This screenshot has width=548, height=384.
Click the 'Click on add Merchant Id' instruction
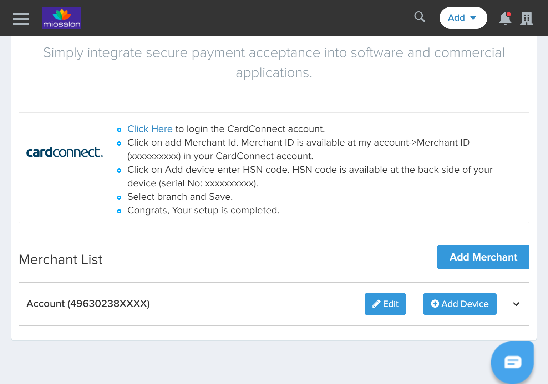pyautogui.click(x=298, y=149)
